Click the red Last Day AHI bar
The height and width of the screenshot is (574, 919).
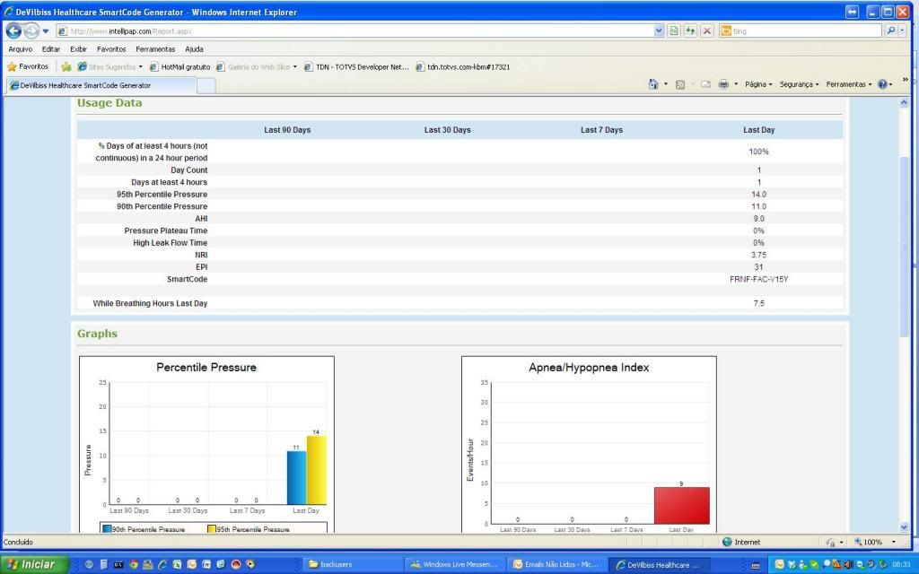click(x=682, y=506)
